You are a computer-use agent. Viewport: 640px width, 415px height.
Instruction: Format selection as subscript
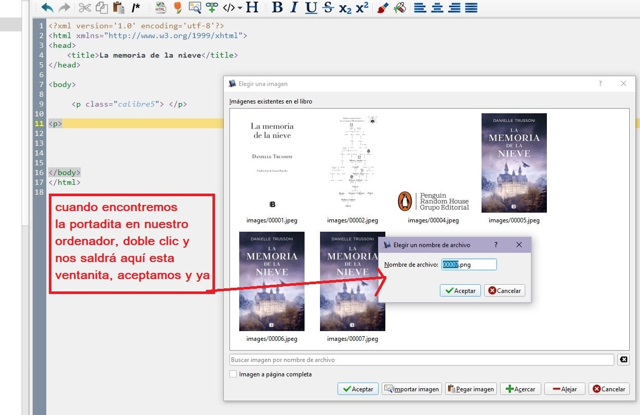[345, 8]
